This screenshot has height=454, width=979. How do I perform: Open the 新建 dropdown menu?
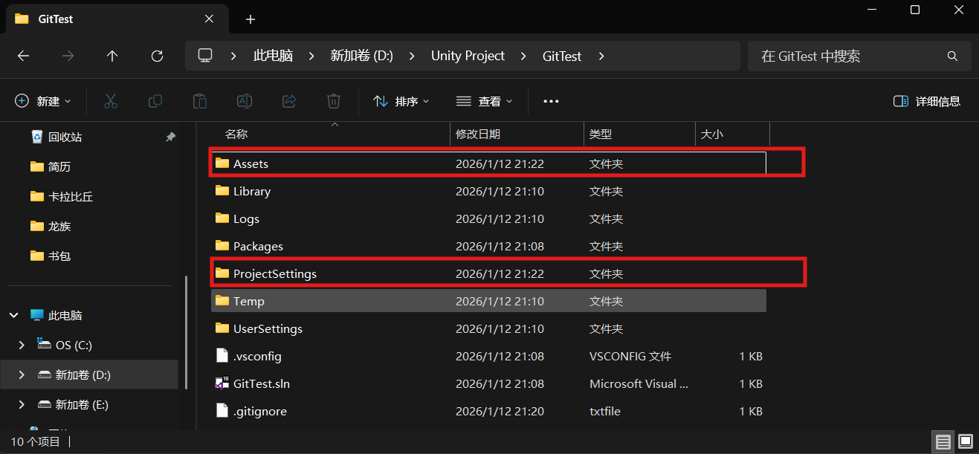pos(43,101)
